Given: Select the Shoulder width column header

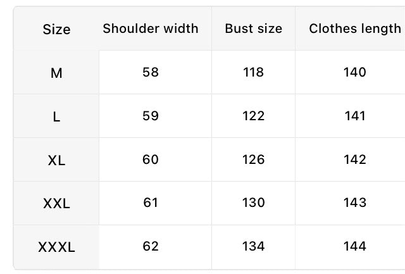Looking at the screenshot, I should point(151,28).
